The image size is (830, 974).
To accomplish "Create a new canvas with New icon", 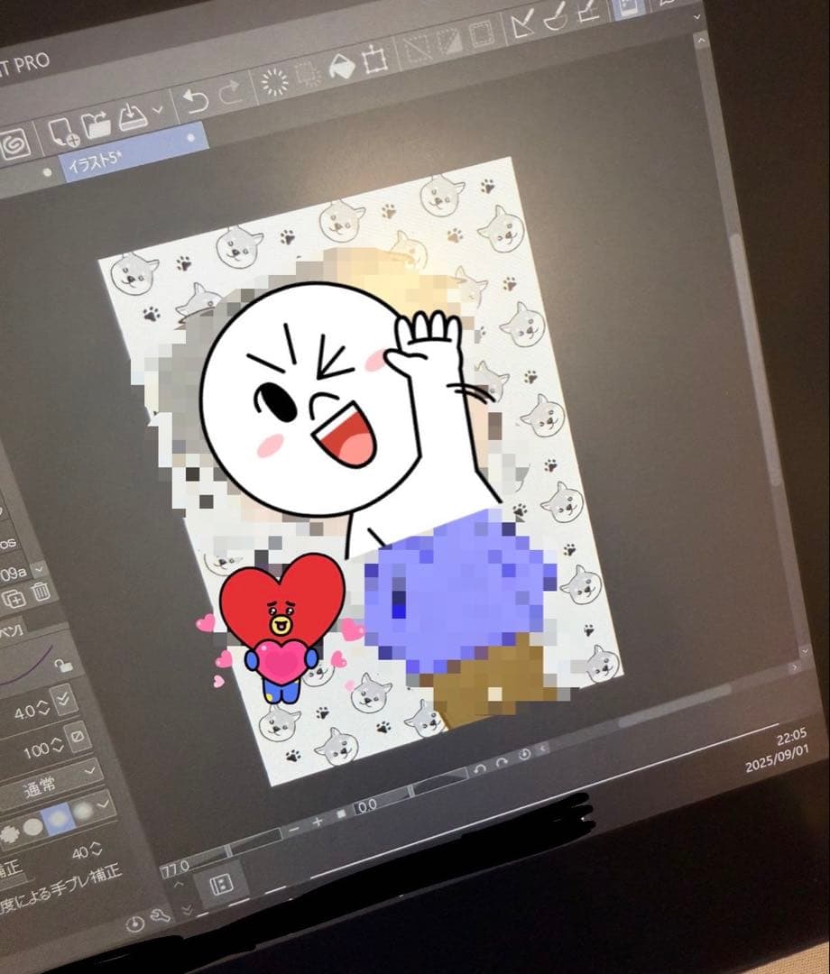I will 61,132.
